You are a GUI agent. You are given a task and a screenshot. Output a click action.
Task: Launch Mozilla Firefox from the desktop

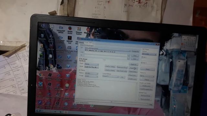tap(70, 30)
